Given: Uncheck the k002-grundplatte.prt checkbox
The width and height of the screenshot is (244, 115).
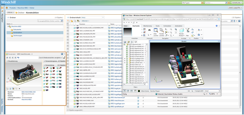Looking at the screenshot, I should point(127,47).
